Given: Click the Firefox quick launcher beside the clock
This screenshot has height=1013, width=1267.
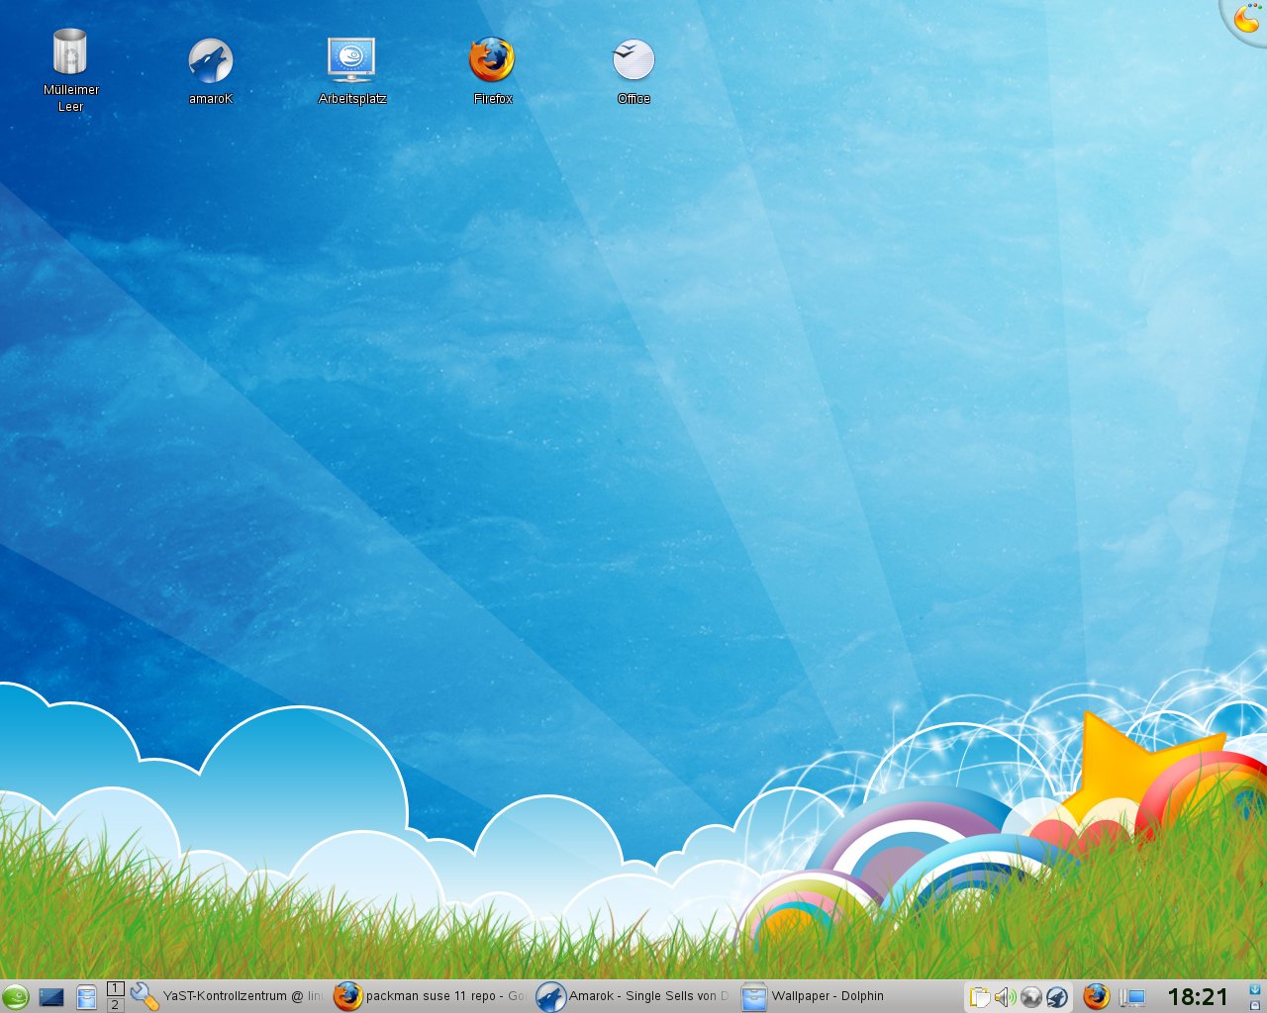Looking at the screenshot, I should coord(1096,996).
